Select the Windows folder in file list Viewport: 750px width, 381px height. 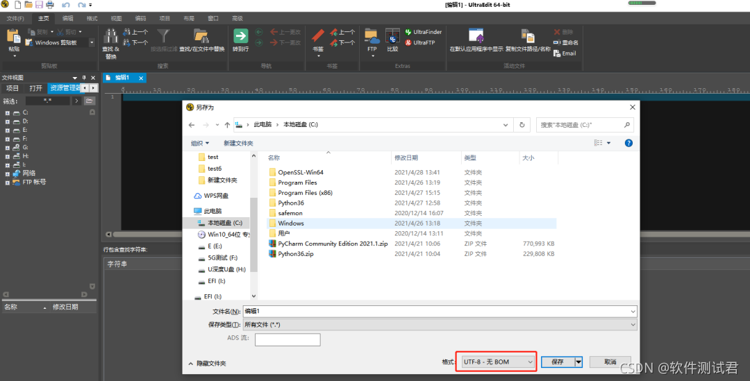(411, 223)
